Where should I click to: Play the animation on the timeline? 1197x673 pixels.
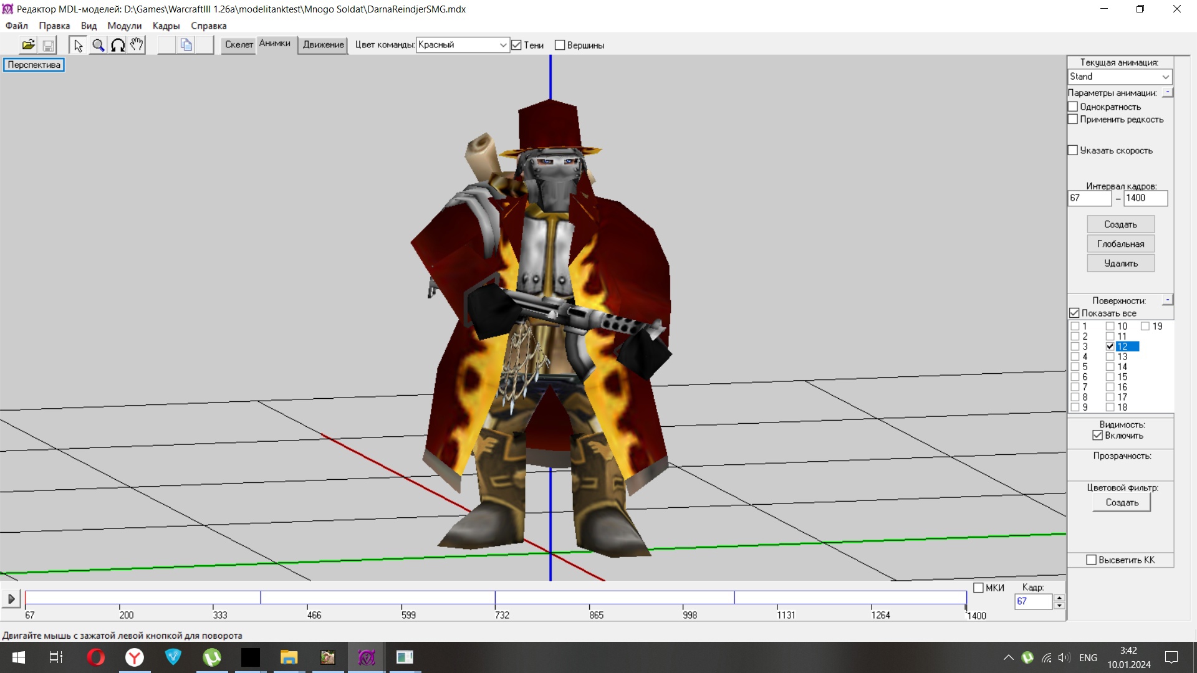click(11, 599)
